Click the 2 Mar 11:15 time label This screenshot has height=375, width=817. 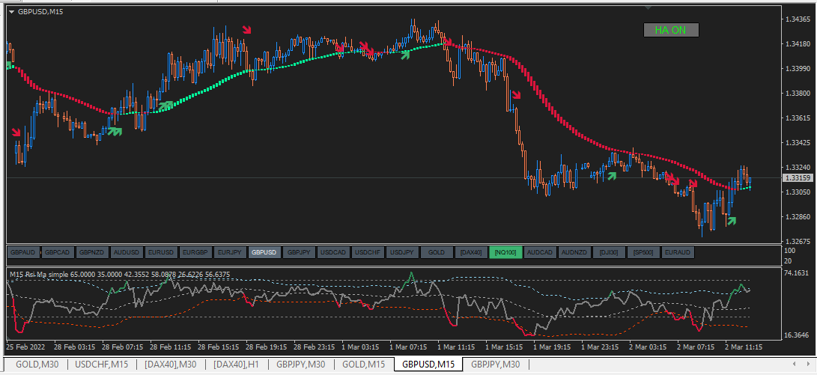[744, 347]
